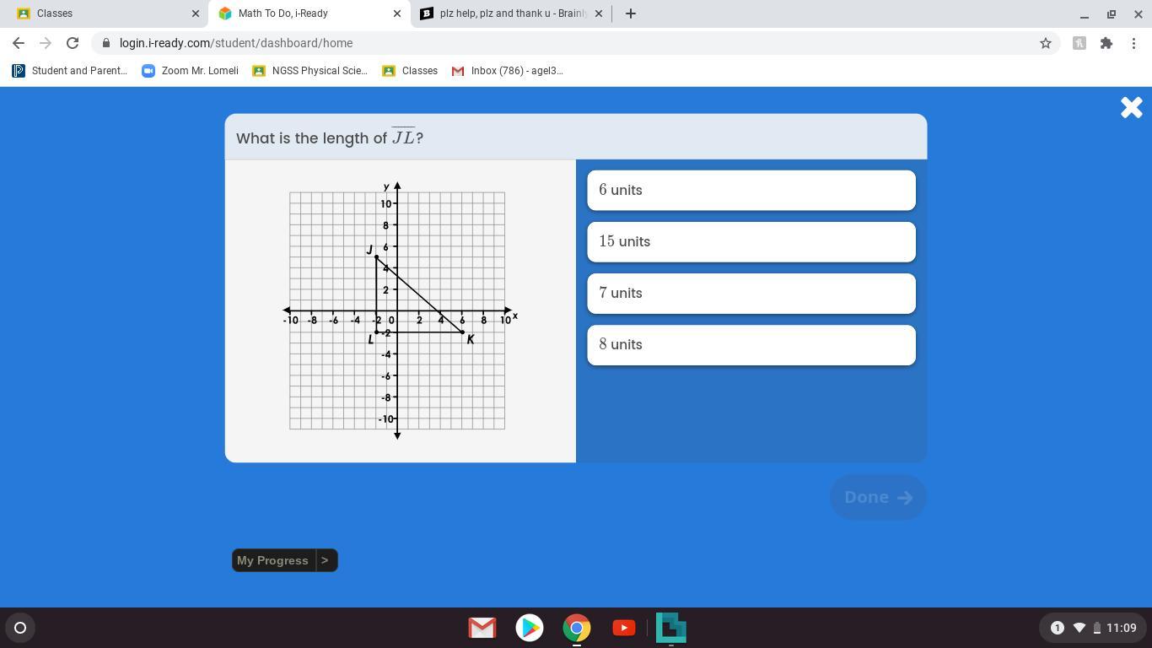Image resolution: width=1152 pixels, height=648 pixels.
Task: Open YouTube from the shelf
Action: [x=624, y=628]
